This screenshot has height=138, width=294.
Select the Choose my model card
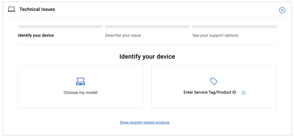coord(80,87)
